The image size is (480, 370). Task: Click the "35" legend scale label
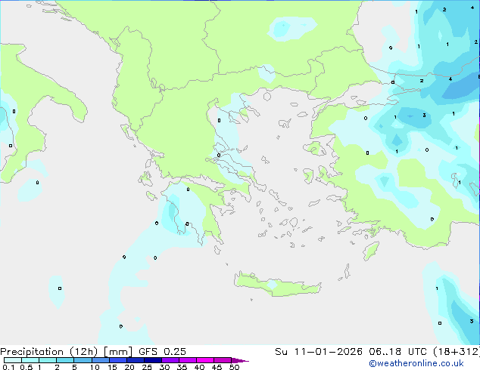(182, 367)
